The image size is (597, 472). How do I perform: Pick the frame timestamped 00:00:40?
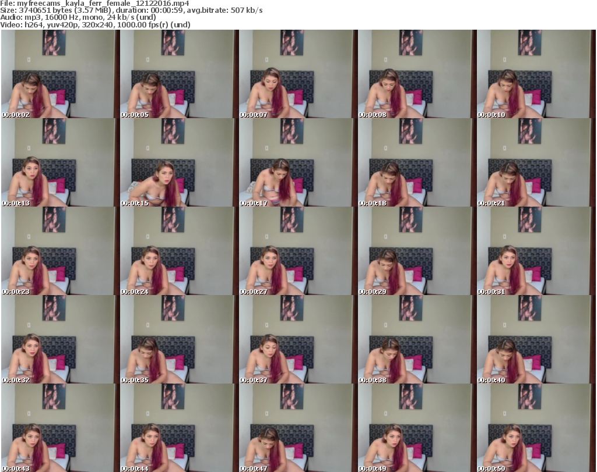(x=536, y=339)
